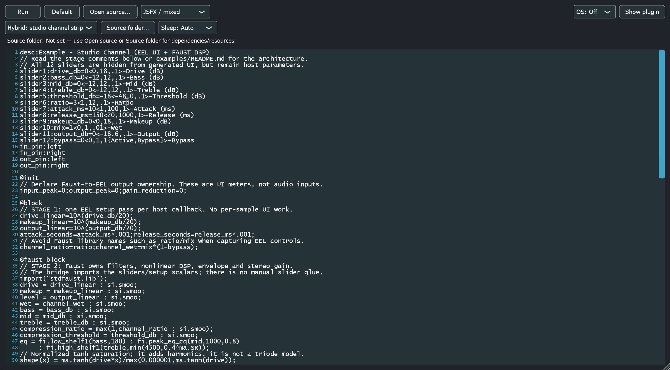
Task: Click the out_pin:right line
Action: pos(44,165)
